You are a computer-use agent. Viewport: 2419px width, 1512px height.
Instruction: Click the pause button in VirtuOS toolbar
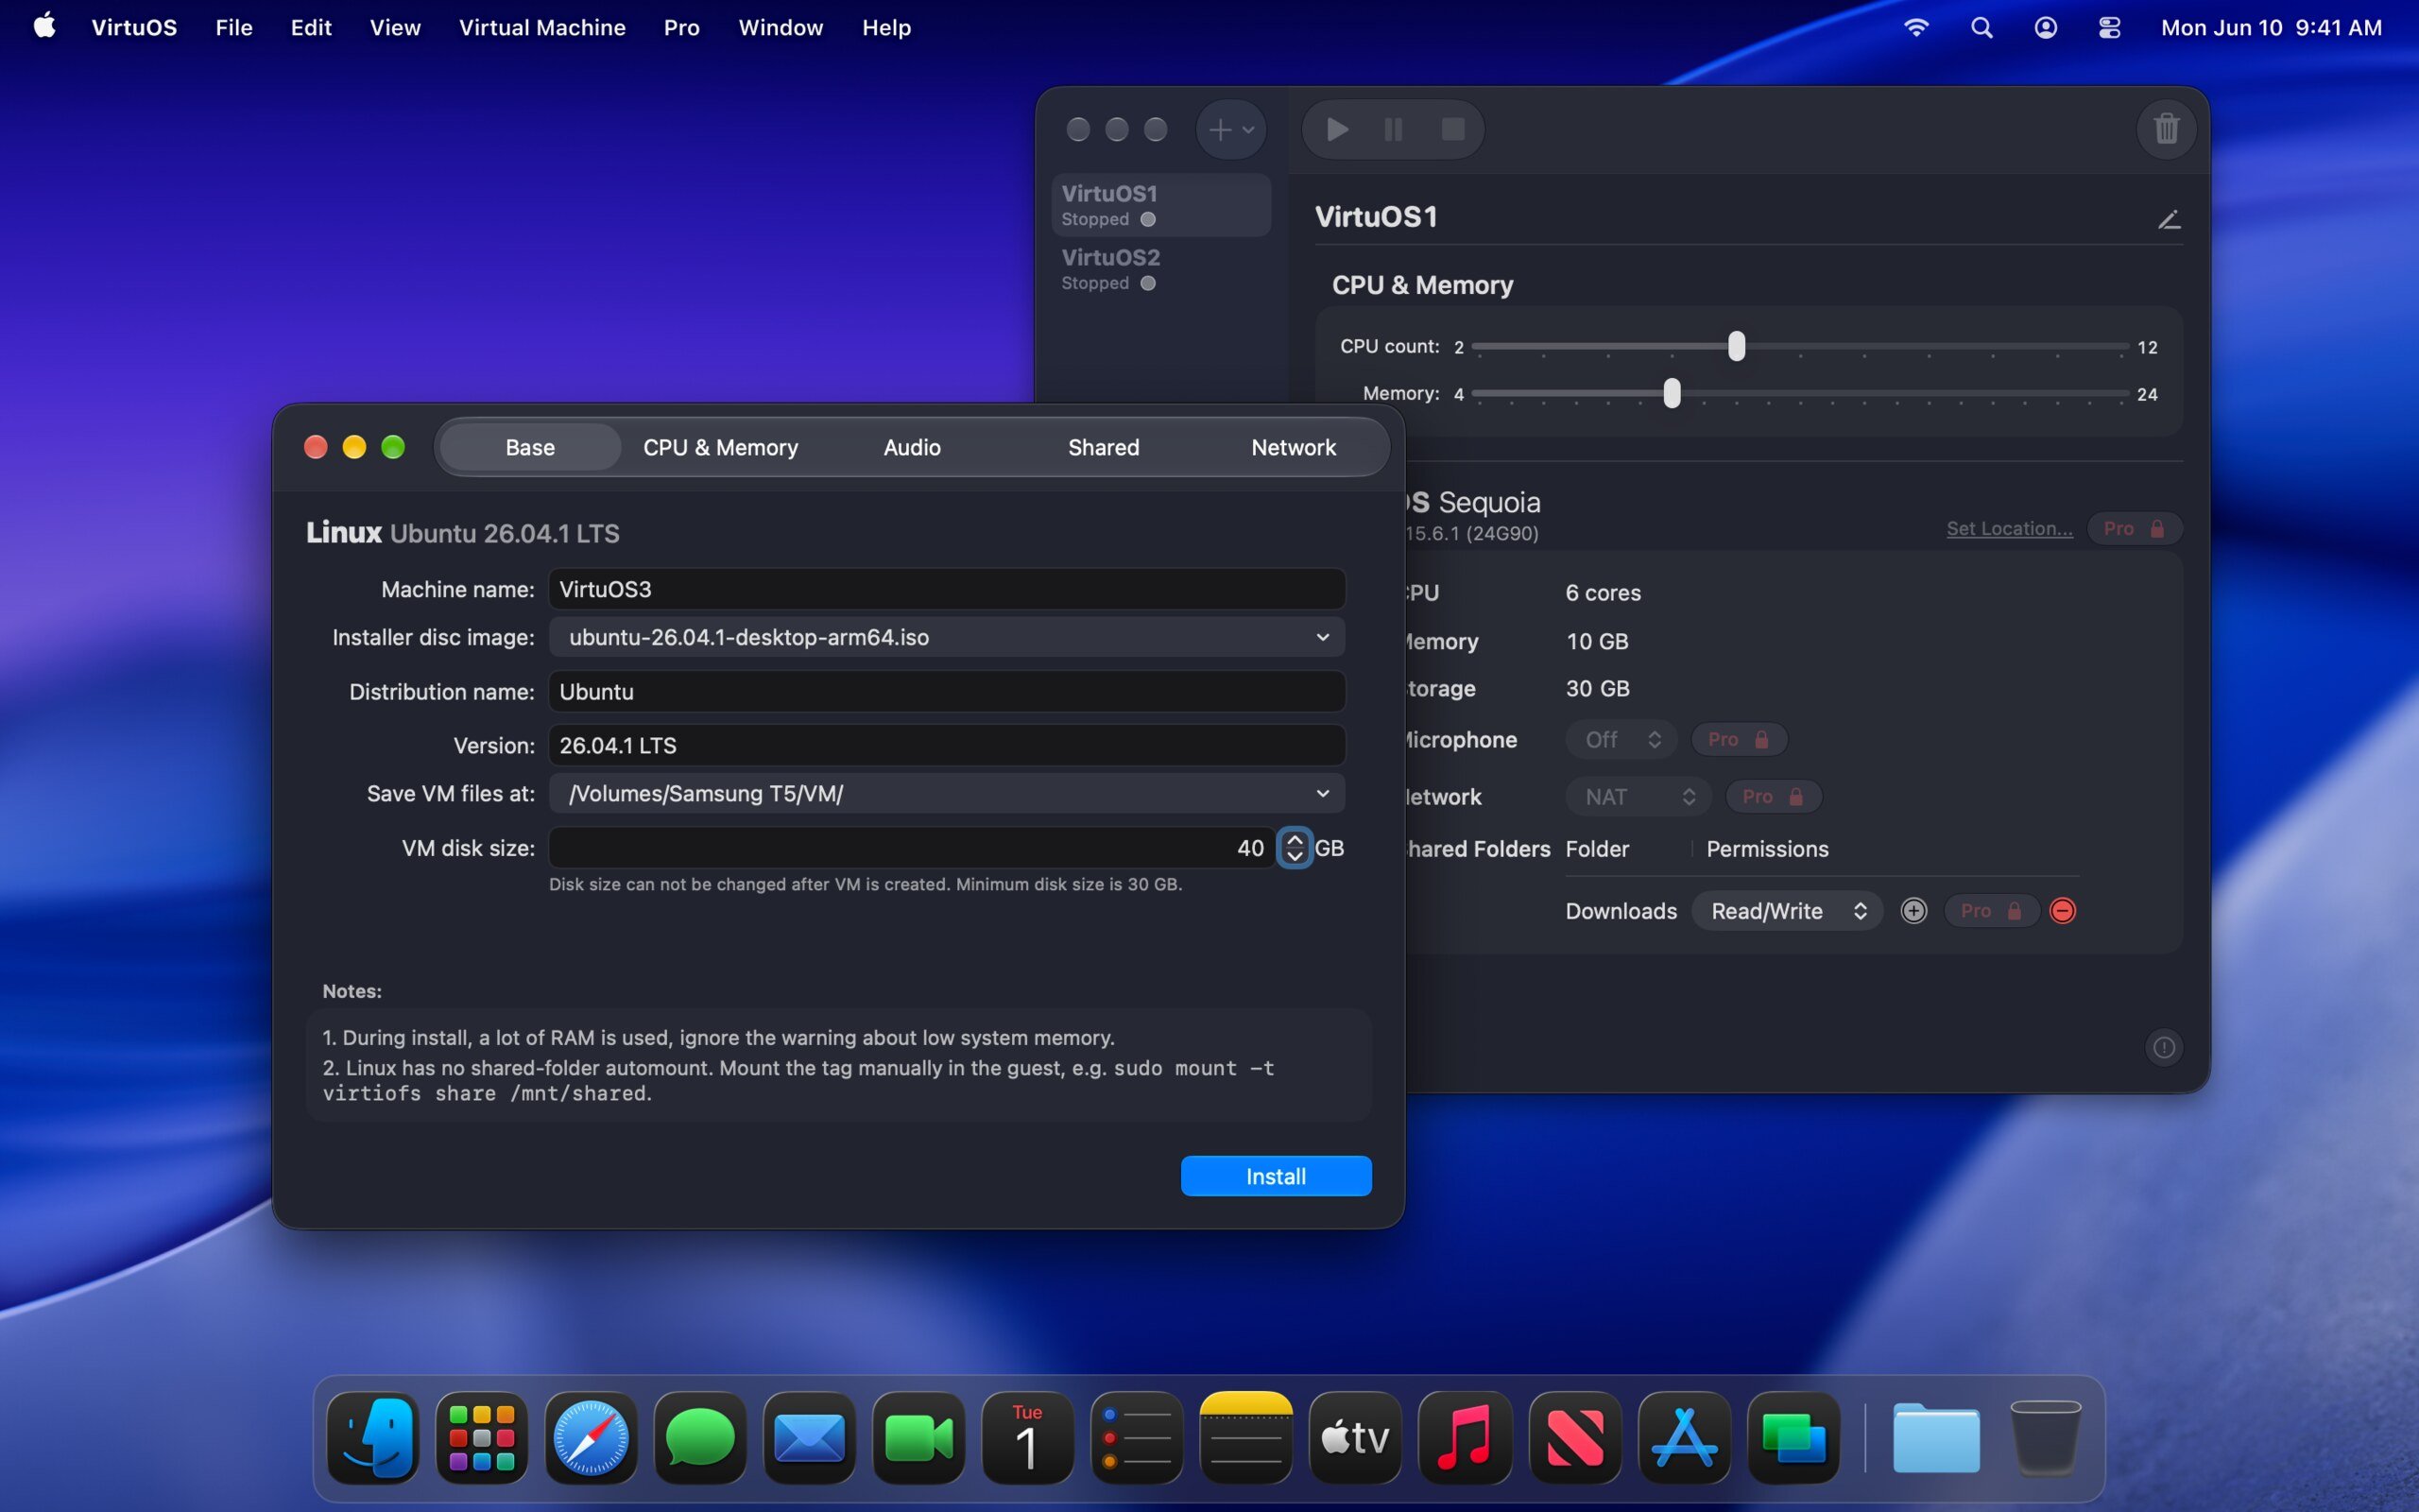point(1394,129)
